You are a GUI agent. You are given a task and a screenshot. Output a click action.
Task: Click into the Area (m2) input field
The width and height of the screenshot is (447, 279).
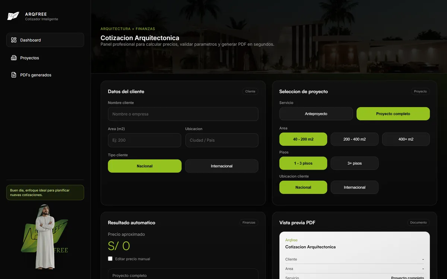point(145,140)
